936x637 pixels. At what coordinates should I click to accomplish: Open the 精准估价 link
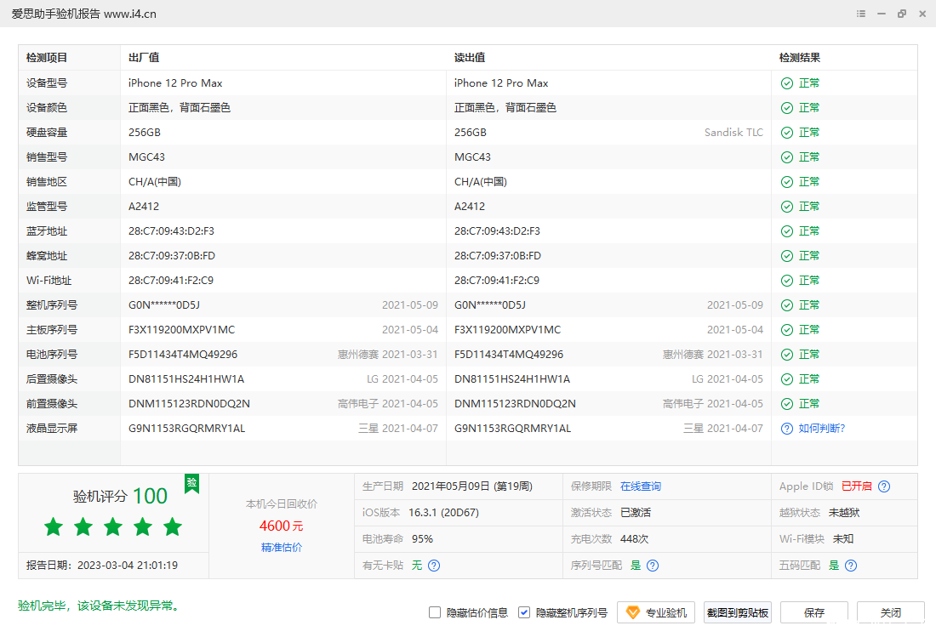pos(281,548)
